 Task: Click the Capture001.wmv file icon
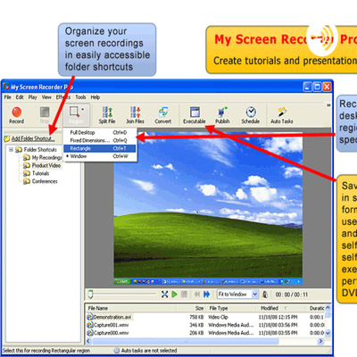pyautogui.click(x=89, y=325)
